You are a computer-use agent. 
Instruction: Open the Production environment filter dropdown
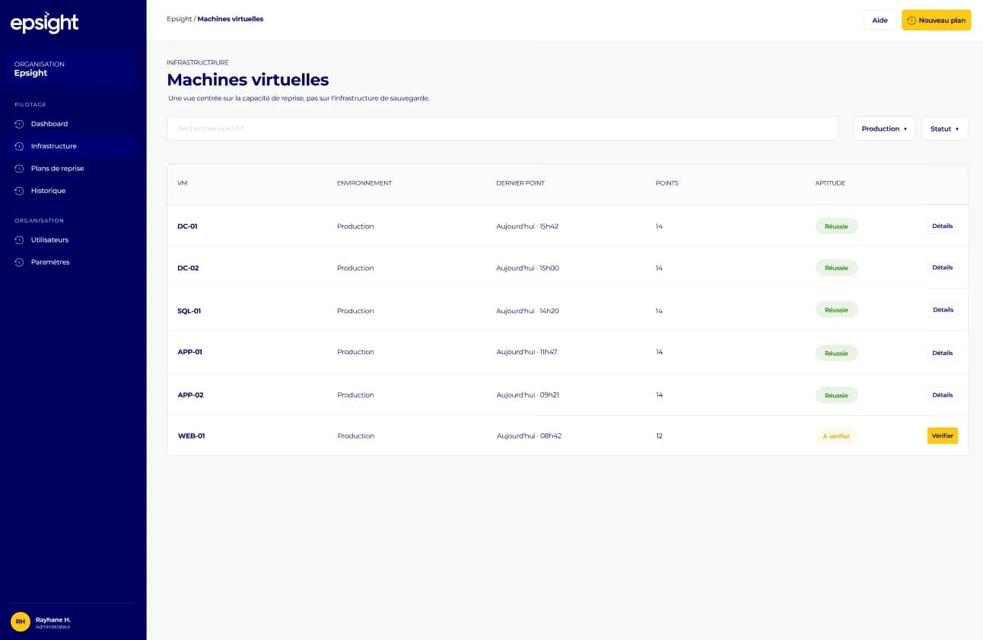click(884, 128)
